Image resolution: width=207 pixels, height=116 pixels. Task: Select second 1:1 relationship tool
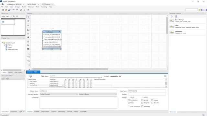[x=28, y=61]
